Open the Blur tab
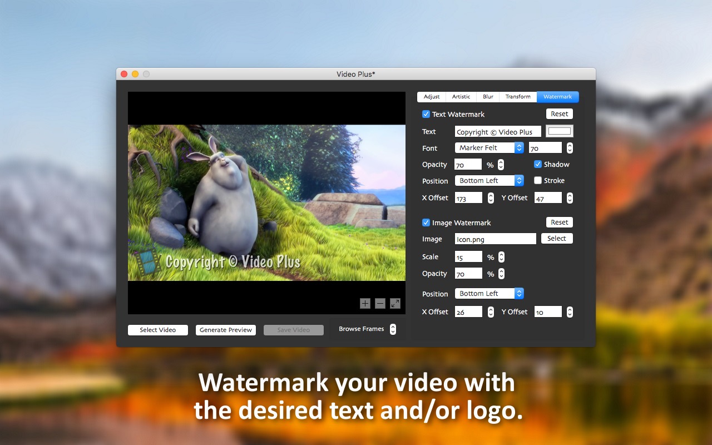The image size is (712, 445). click(x=488, y=96)
